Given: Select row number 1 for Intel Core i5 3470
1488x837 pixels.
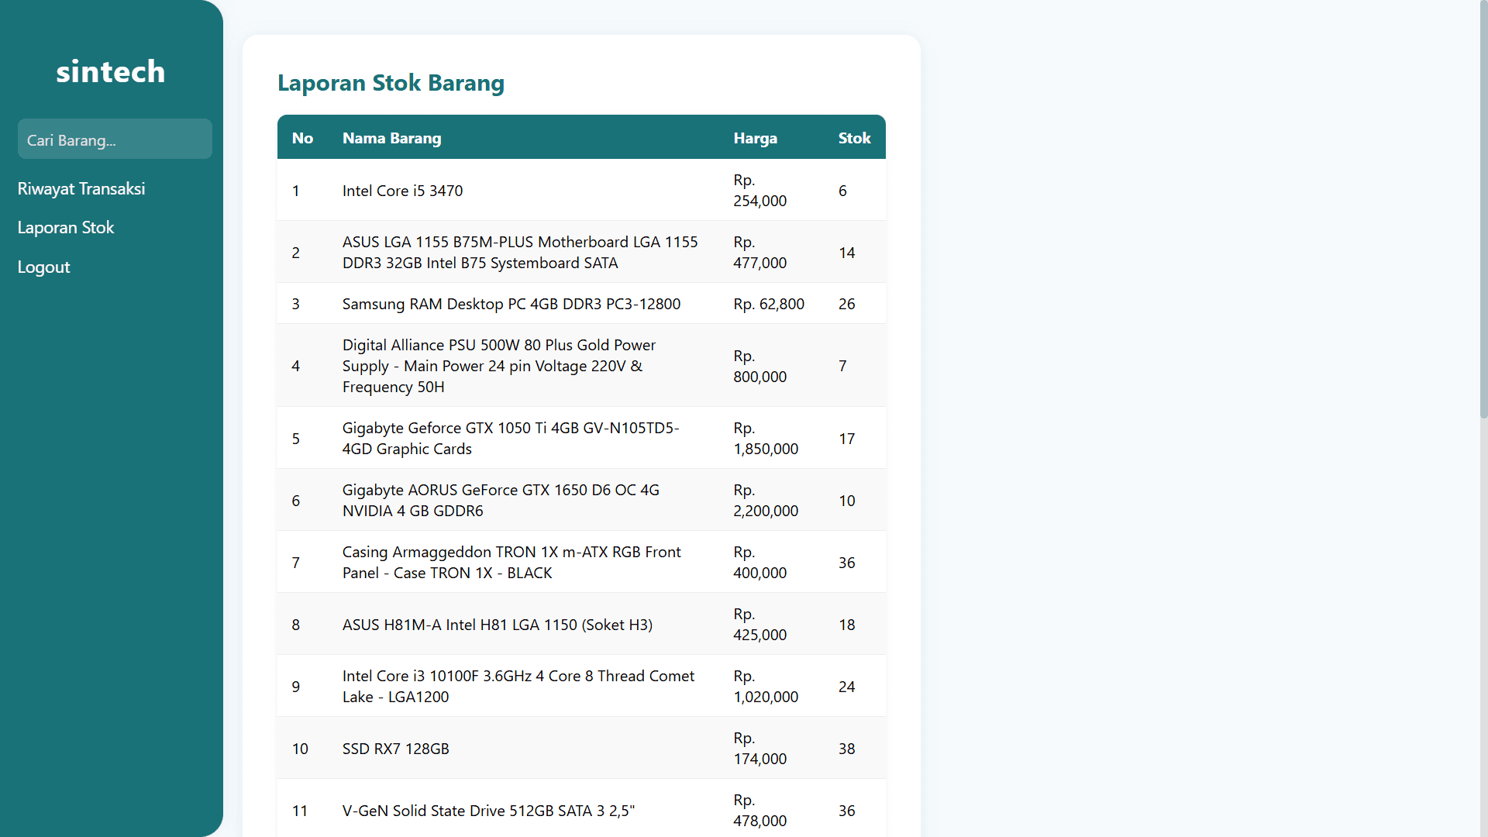Looking at the screenshot, I should pyautogui.click(x=296, y=191).
